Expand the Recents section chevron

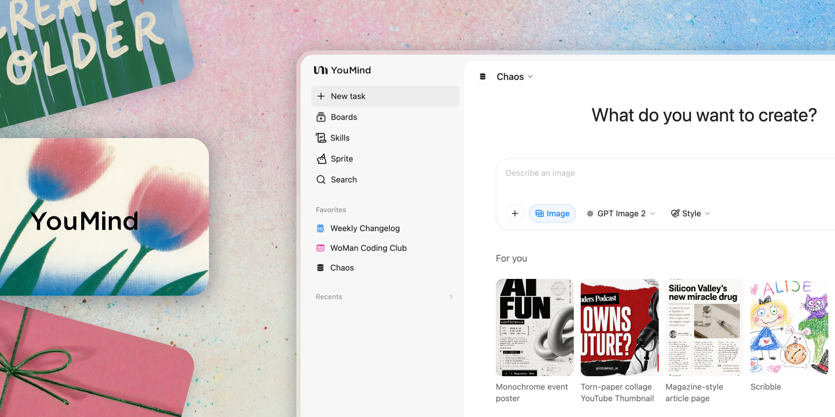[451, 297]
